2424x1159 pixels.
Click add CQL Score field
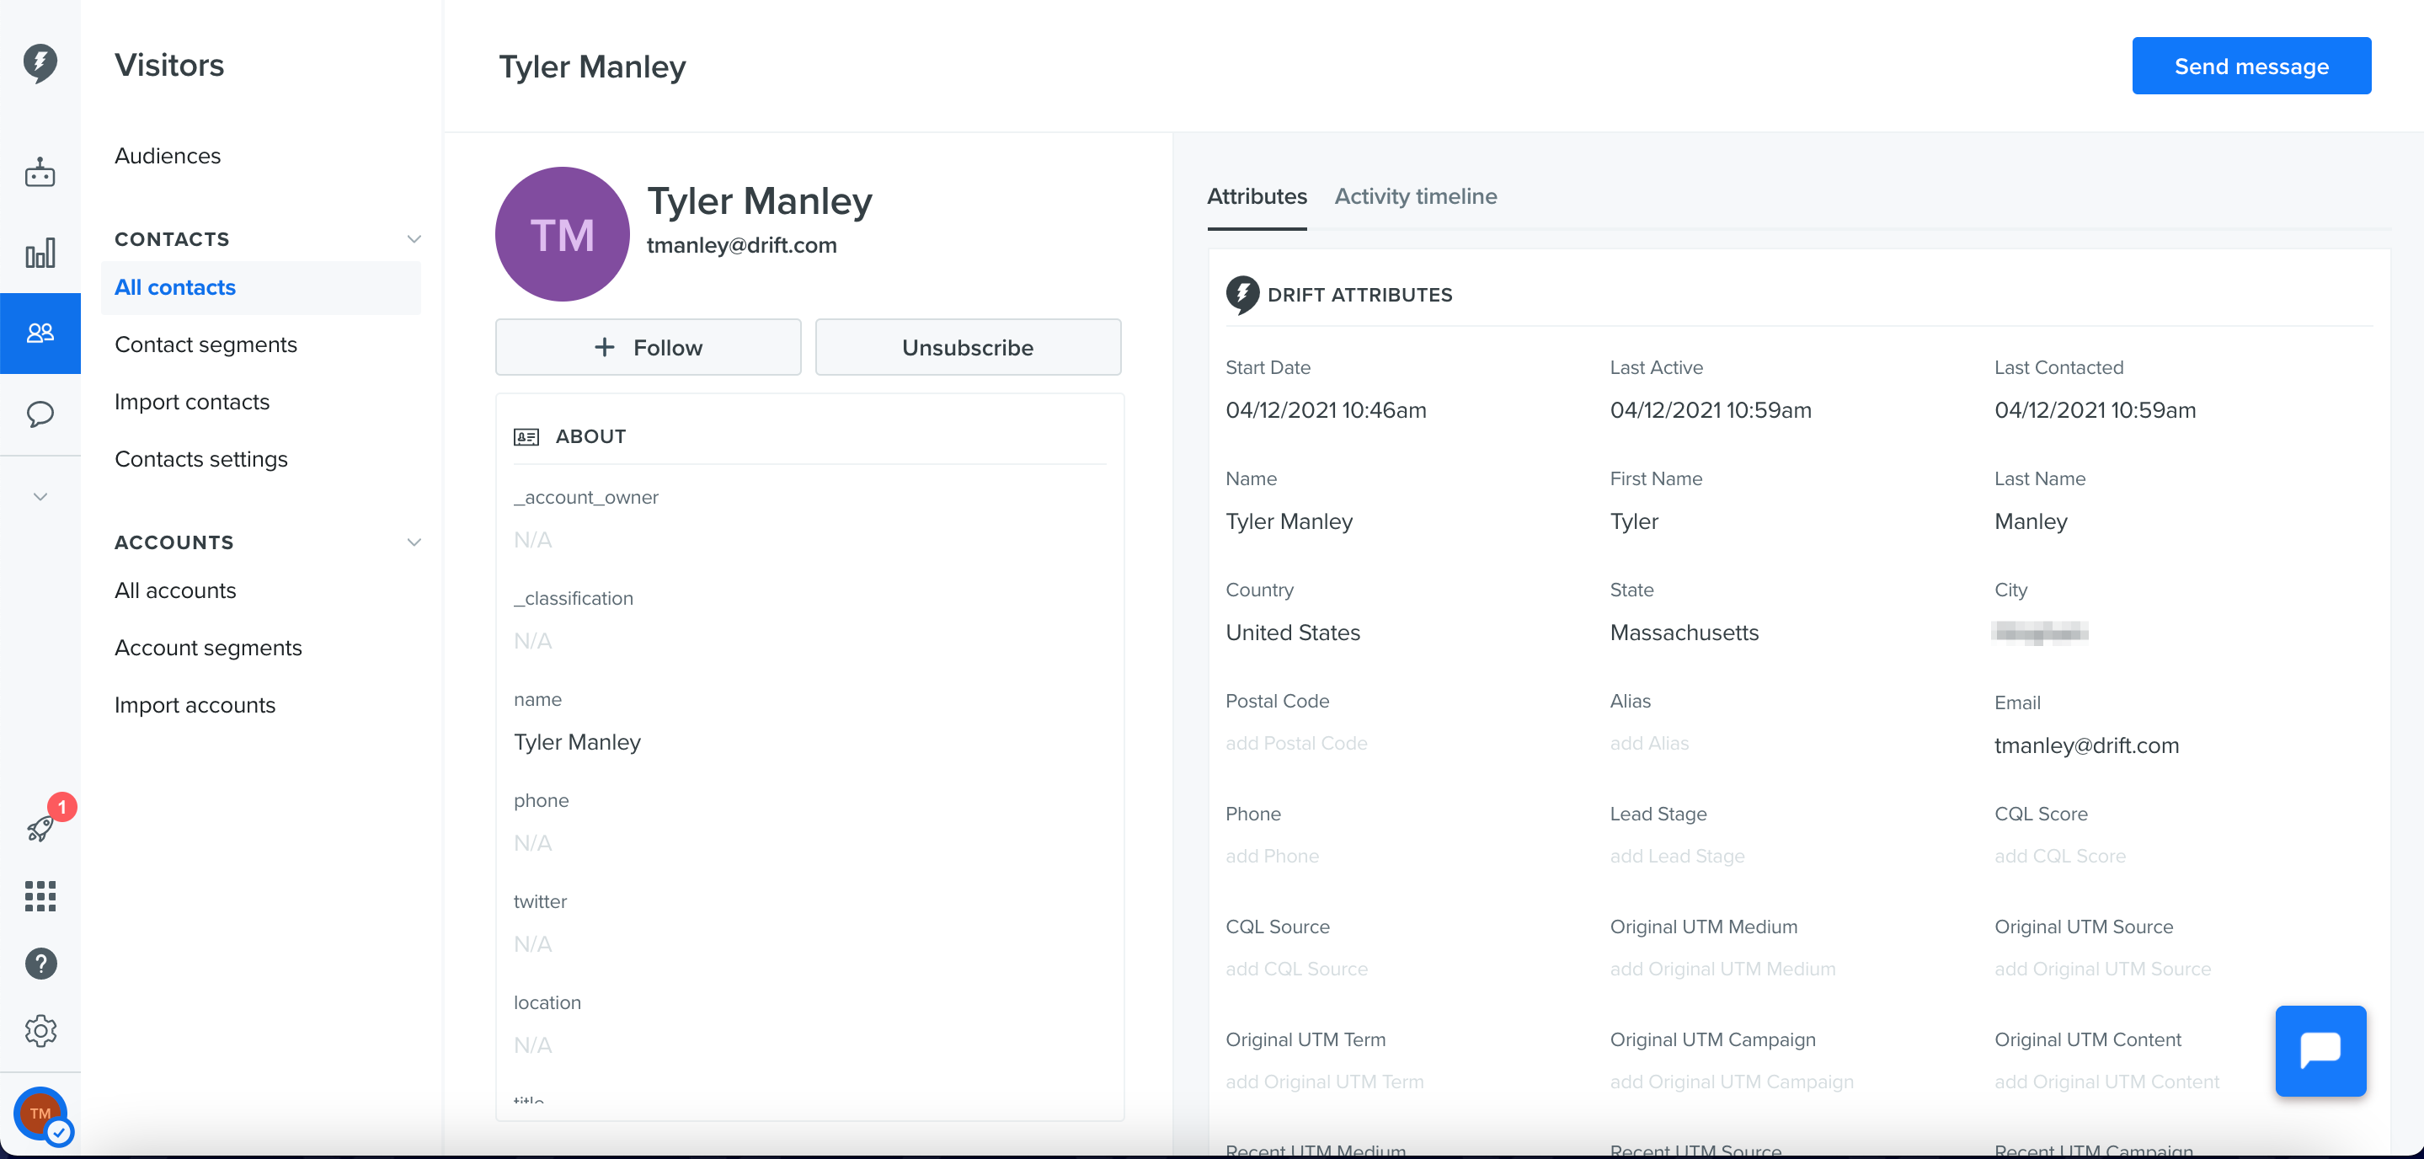(x=2059, y=856)
